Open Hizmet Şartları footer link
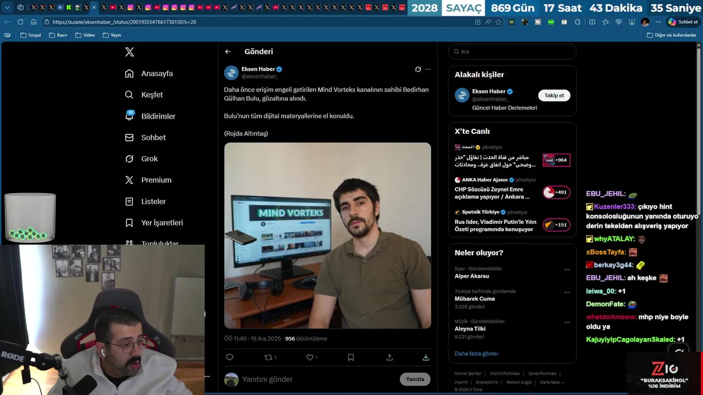 pyautogui.click(x=468, y=374)
